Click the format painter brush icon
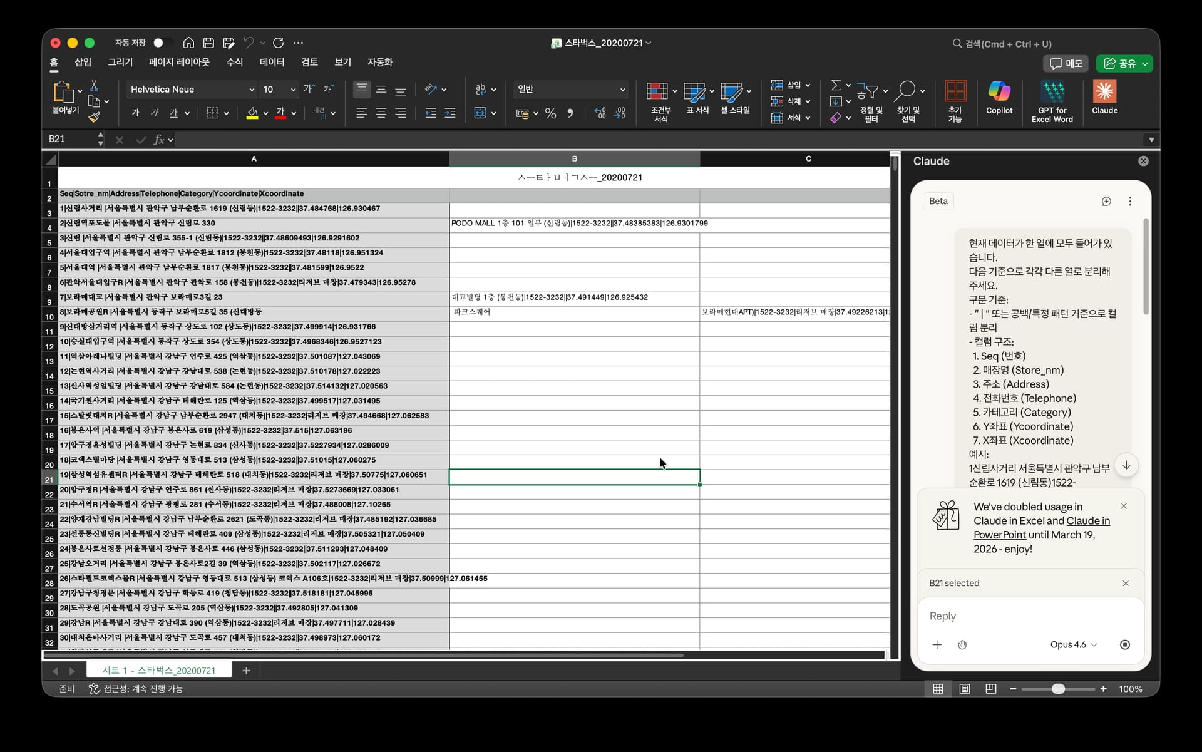Viewport: 1202px width, 752px height. pos(94,117)
